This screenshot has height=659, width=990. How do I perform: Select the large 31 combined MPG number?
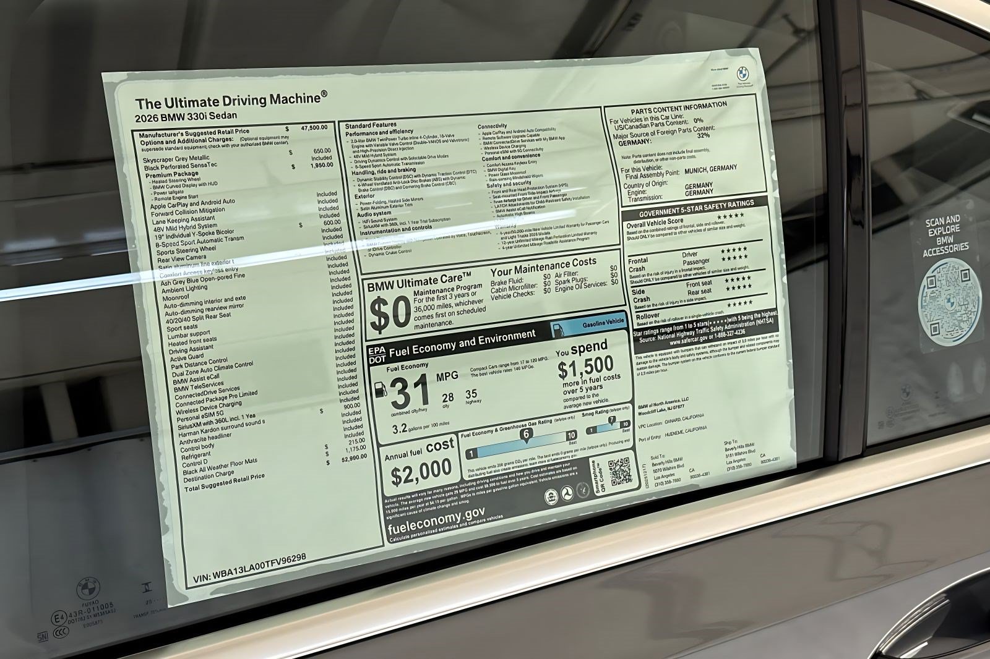(411, 393)
